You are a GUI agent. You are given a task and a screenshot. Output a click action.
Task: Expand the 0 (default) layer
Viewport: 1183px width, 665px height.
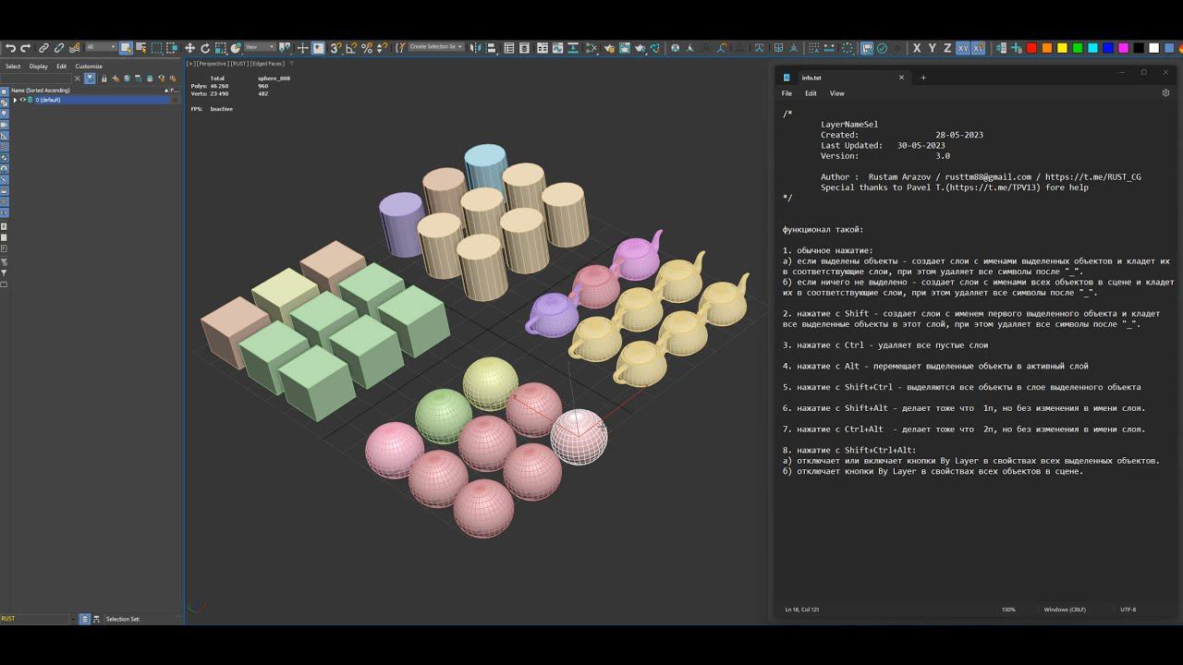[x=15, y=100]
